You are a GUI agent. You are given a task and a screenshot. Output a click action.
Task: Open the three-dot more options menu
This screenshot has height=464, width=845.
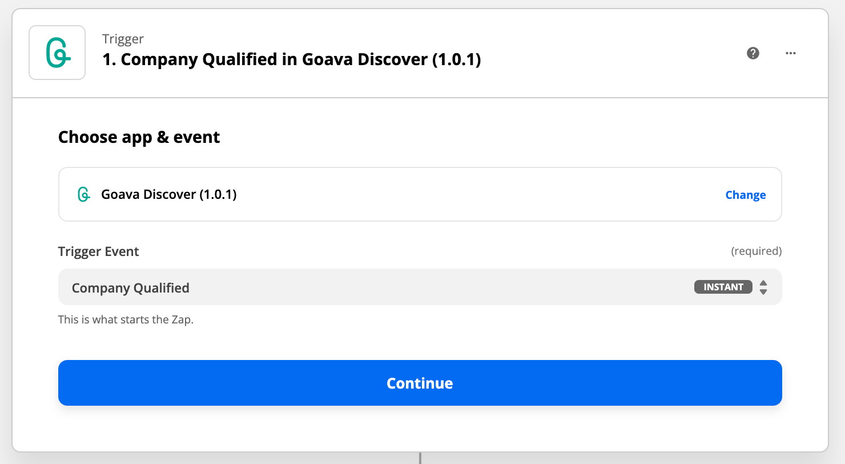pyautogui.click(x=790, y=53)
